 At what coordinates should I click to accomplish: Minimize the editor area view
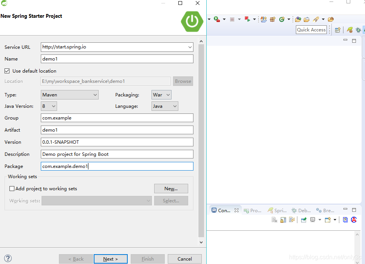345,40
